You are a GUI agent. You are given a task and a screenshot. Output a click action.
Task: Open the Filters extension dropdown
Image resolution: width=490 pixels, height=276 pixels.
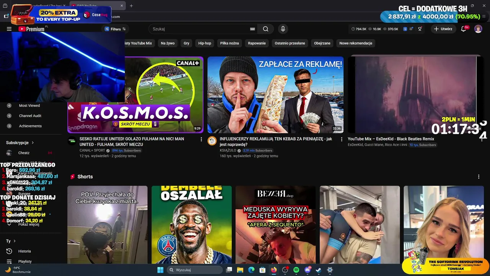pos(115,29)
